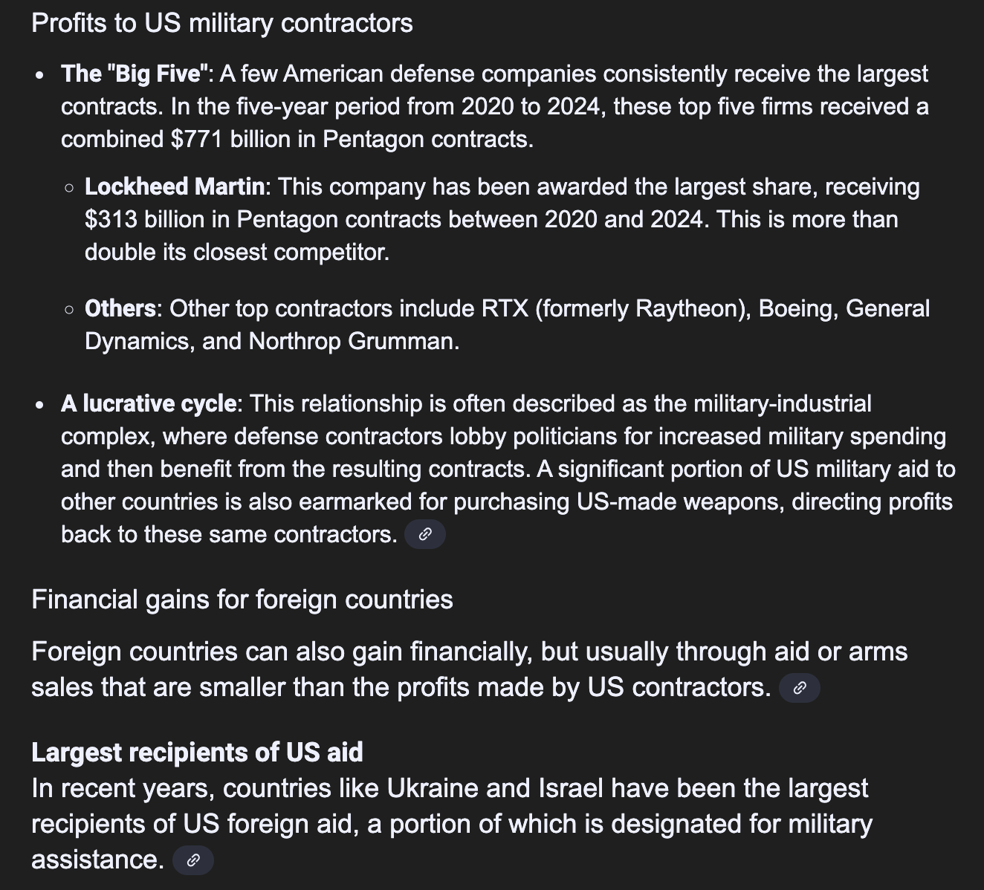
Task: Click the phrase "military-industrial" in the lucrative cycle bullet
Action: coord(783,404)
